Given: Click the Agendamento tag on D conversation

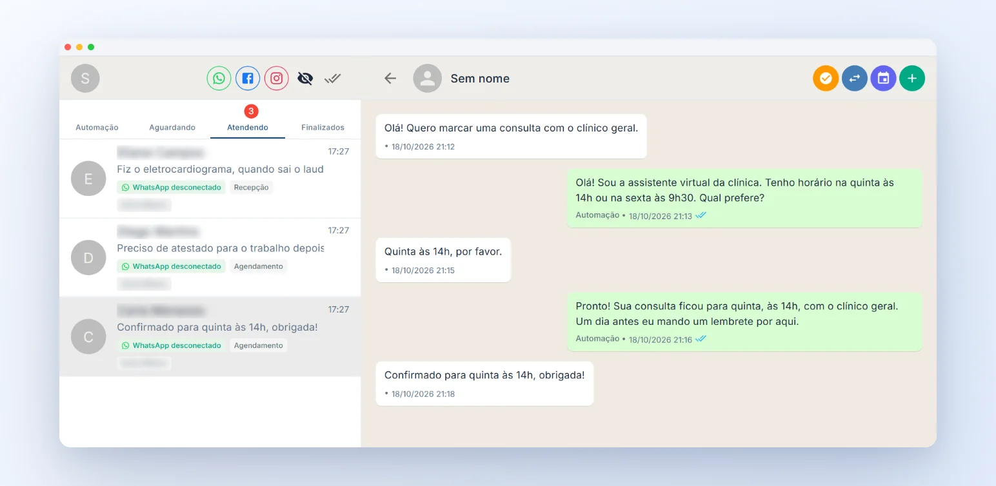Looking at the screenshot, I should coord(258,266).
